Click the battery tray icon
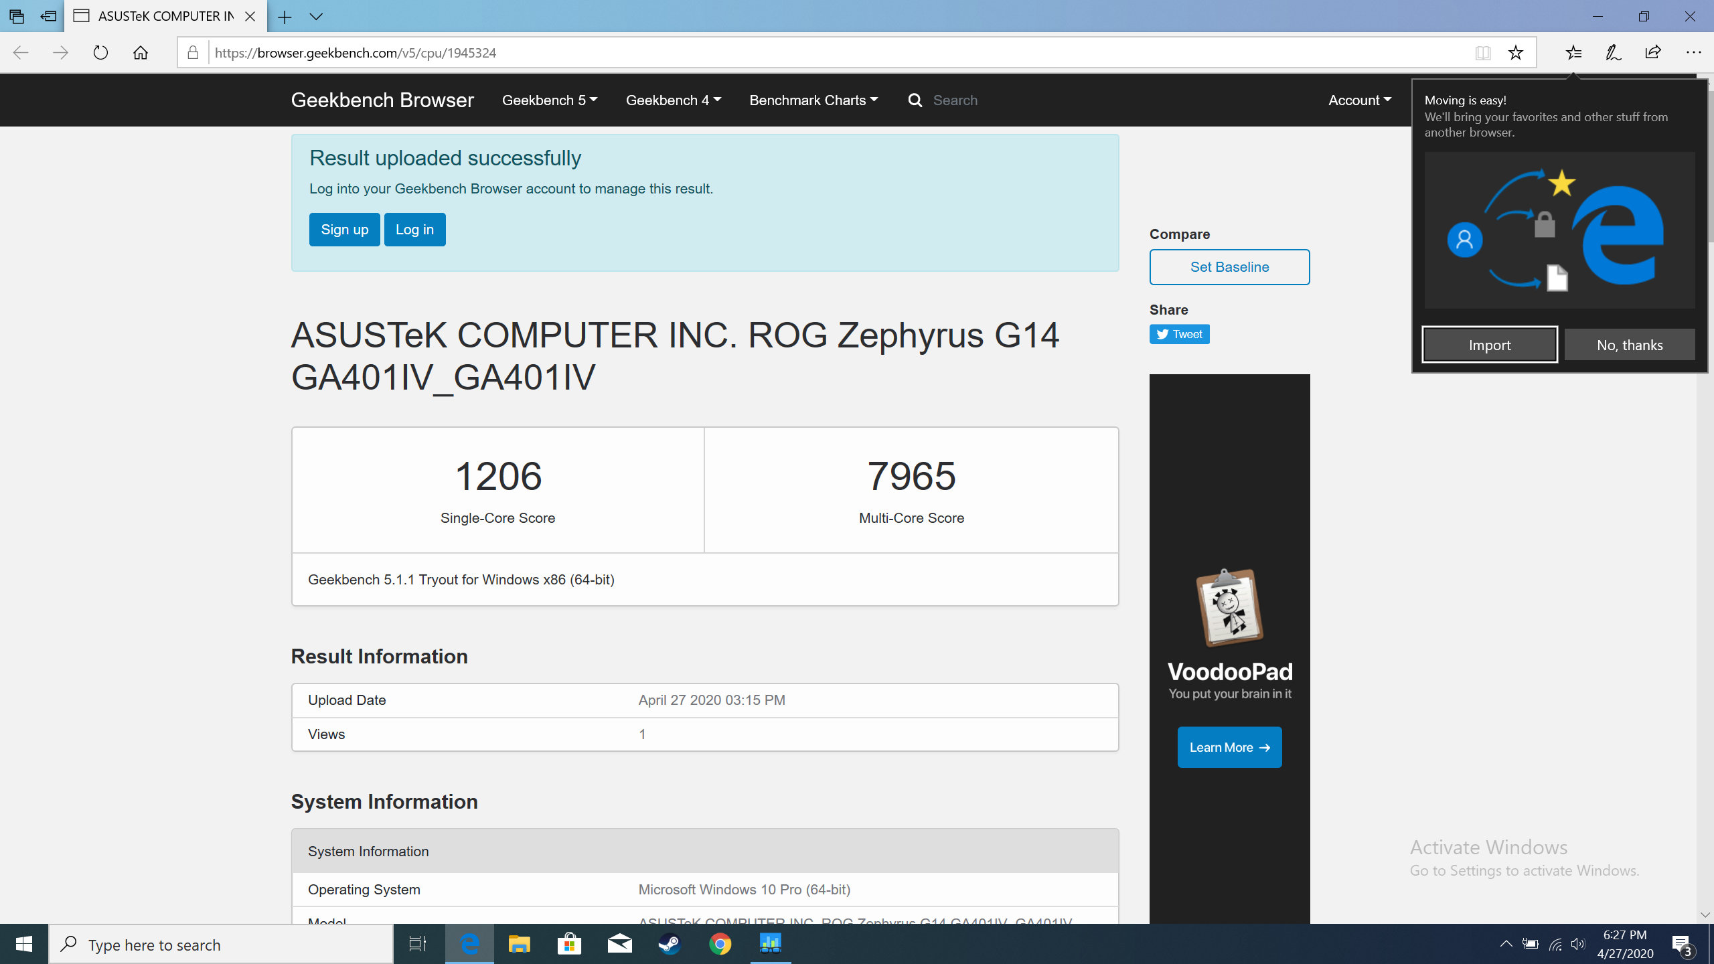This screenshot has width=1714, height=964. pos(1530,945)
